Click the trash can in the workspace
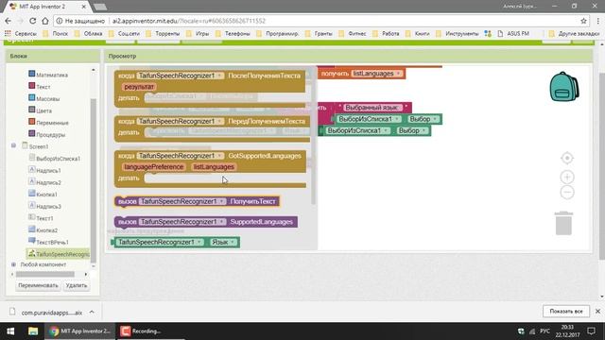Screen dimensions: 605x340 coord(563,223)
